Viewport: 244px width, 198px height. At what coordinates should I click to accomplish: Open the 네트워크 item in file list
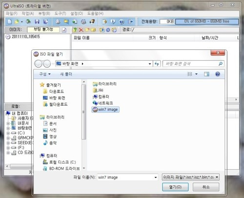pyautogui.click(x=102, y=103)
